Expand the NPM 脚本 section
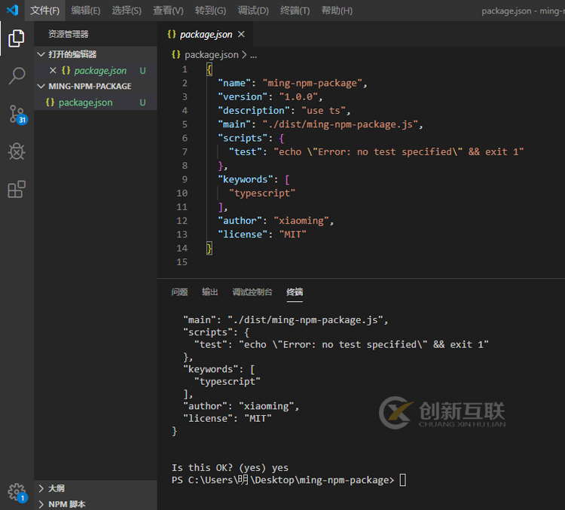 pos(66,504)
